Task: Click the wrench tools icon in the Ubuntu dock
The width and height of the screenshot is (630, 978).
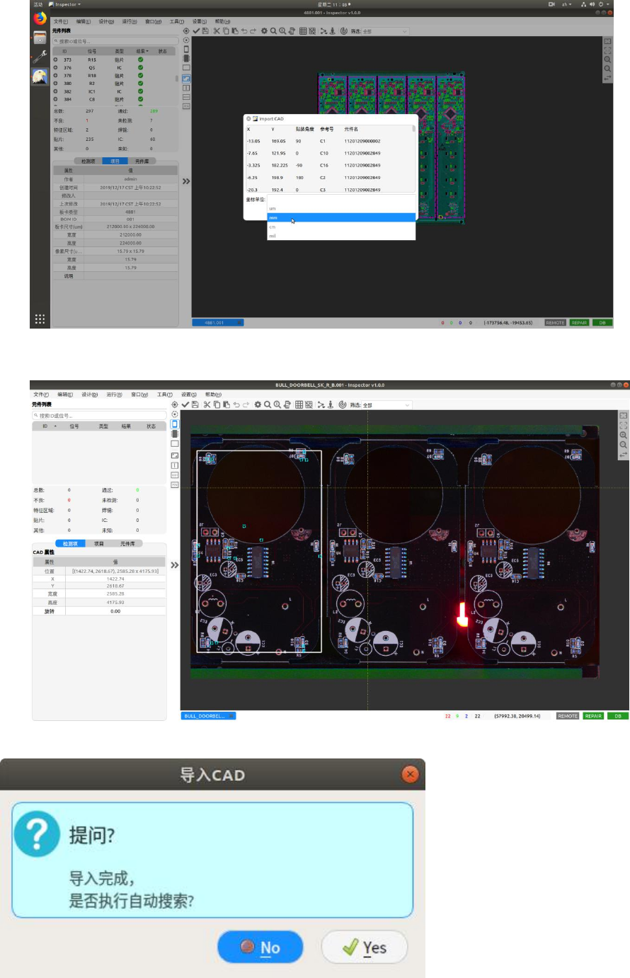Action: (x=40, y=57)
